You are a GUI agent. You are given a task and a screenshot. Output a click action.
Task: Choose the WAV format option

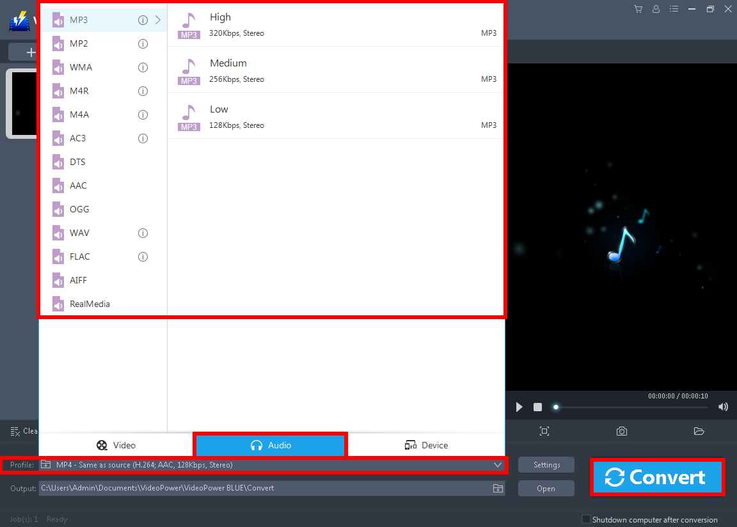(x=78, y=233)
